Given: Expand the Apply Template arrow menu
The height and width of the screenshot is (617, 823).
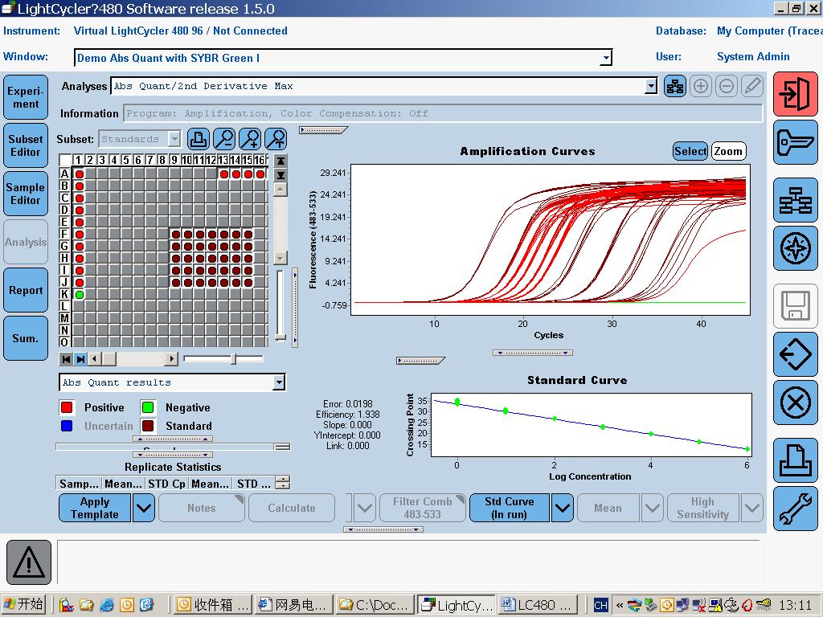Looking at the screenshot, I should point(143,508).
